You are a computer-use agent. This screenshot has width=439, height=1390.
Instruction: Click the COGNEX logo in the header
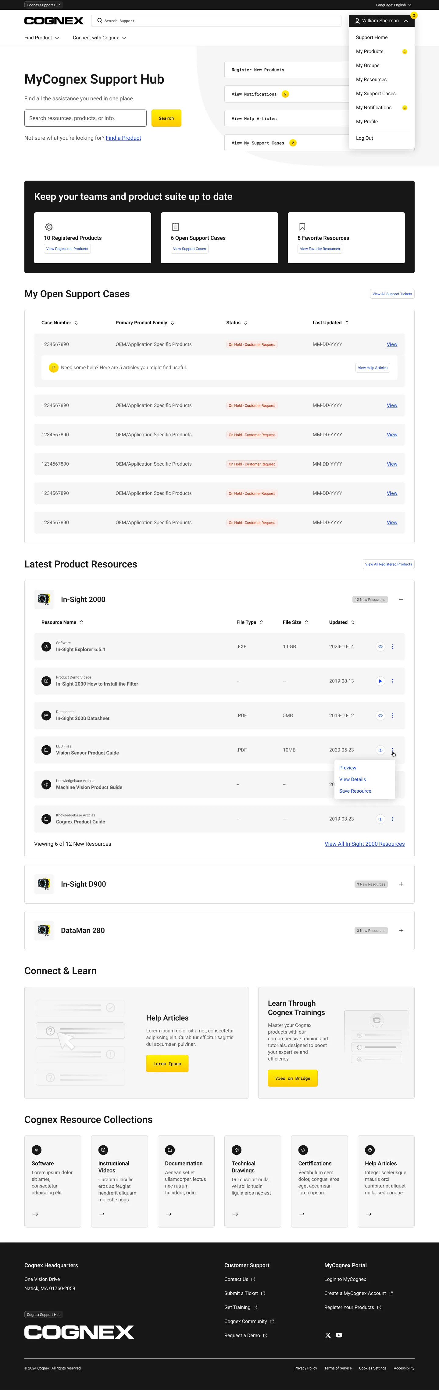54,20
